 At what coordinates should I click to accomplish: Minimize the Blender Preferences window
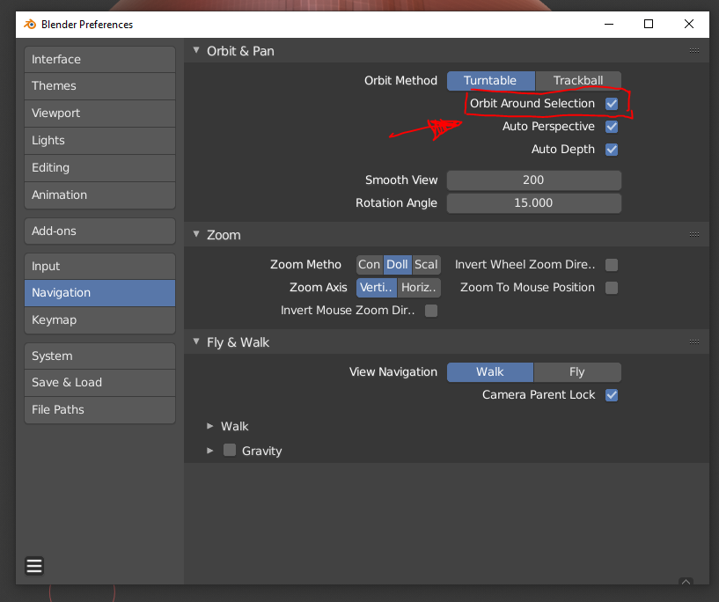click(x=609, y=25)
